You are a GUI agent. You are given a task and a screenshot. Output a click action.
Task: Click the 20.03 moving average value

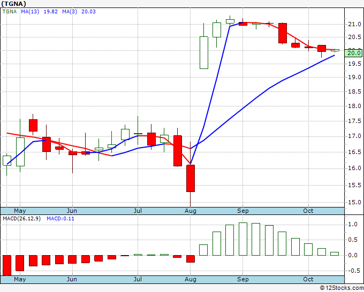[88, 12]
